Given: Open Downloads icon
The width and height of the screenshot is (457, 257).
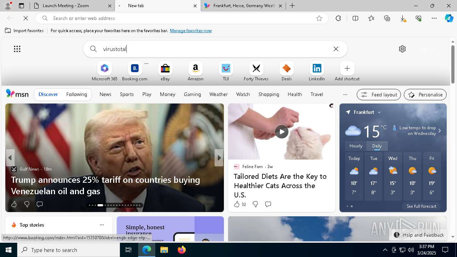Looking at the screenshot, I should 403,18.
